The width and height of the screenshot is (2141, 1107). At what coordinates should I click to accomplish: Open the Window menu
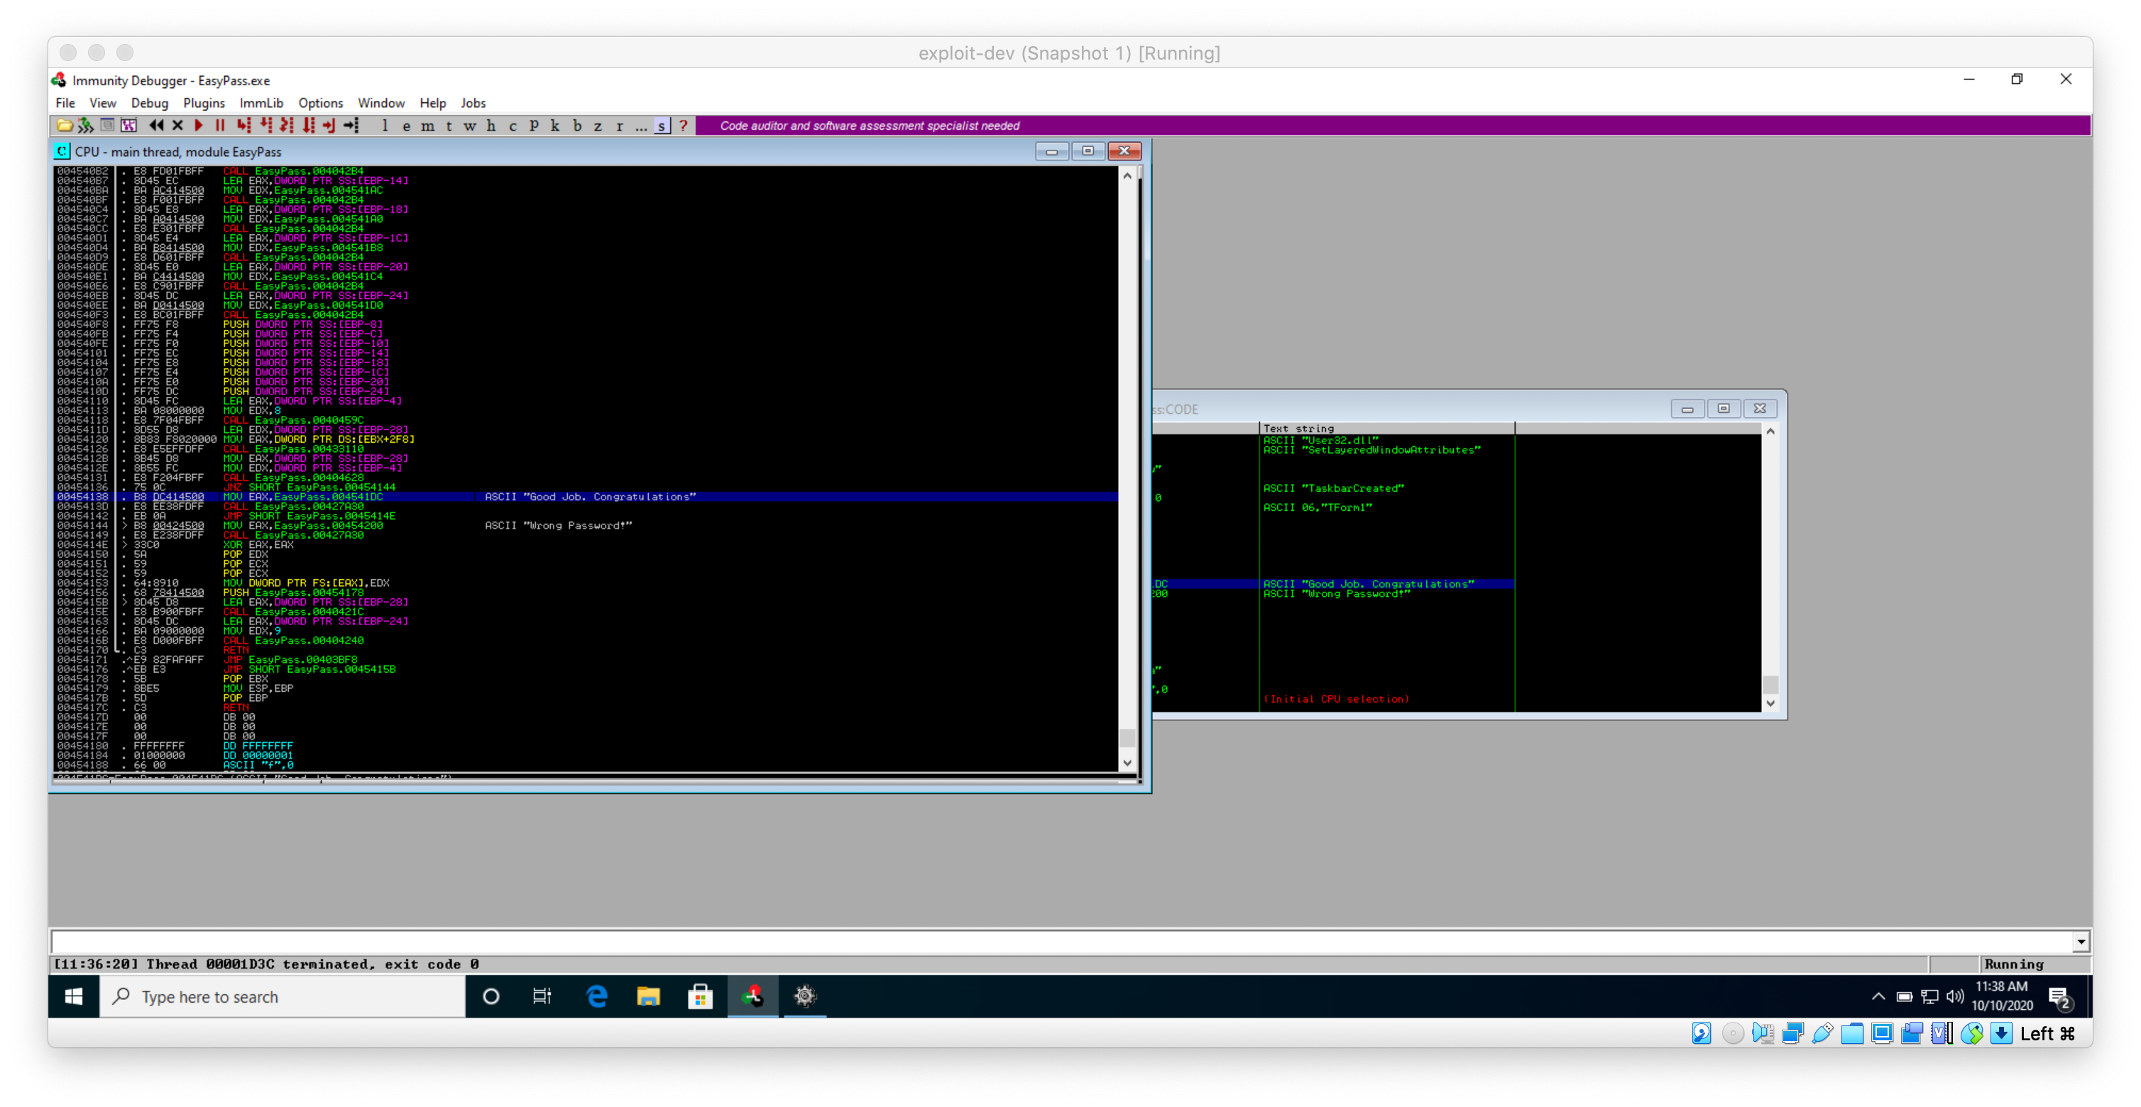click(380, 103)
